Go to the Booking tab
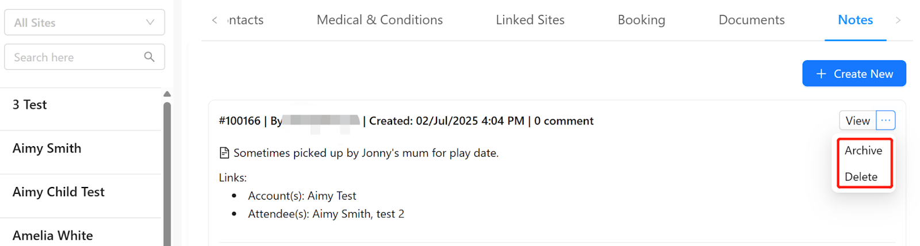The image size is (920, 246). [x=641, y=20]
